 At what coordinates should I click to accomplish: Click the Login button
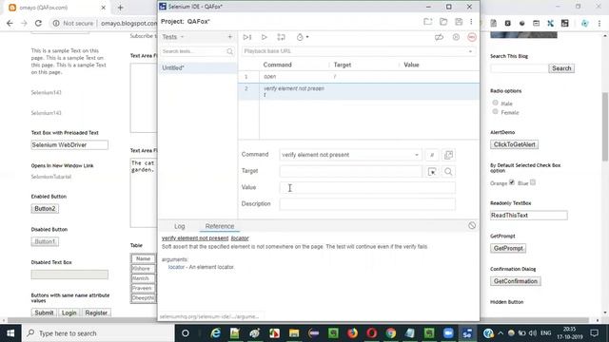tap(69, 313)
